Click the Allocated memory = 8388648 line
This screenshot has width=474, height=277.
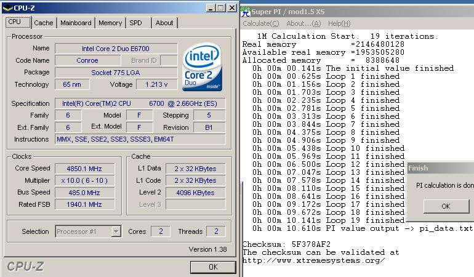coord(321,60)
